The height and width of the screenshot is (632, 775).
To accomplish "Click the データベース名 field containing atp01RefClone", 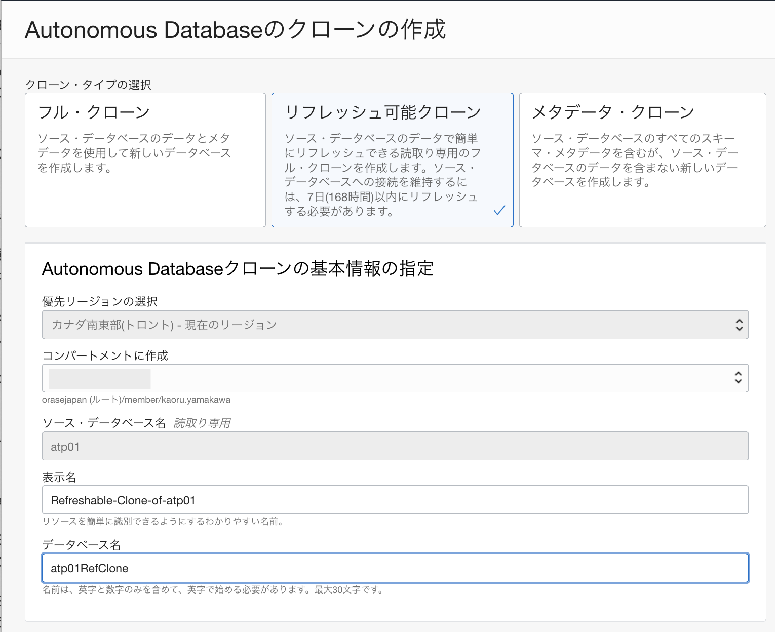I will coord(395,568).
